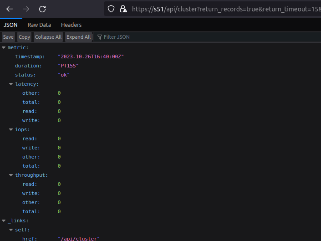This screenshot has width=321, height=241.
Task: Collapse the latency section
Action: [x=11, y=84]
